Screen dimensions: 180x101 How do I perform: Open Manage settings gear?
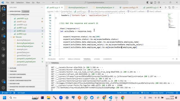3,88
